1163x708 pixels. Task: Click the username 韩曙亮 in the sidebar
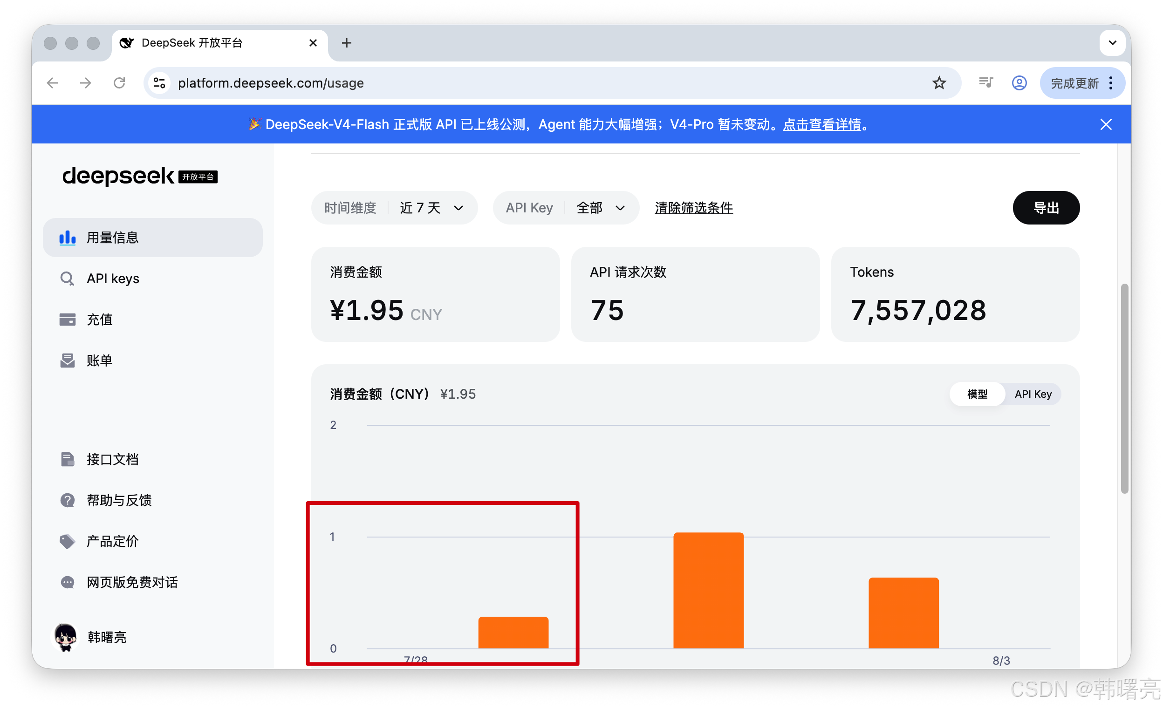point(107,637)
